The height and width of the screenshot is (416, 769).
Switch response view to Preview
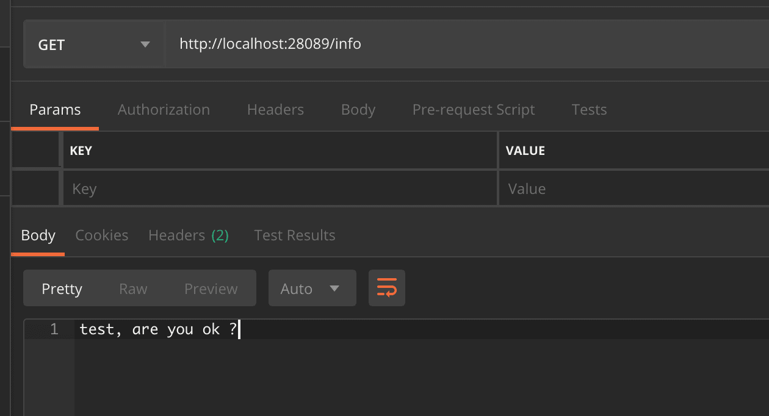[x=211, y=289]
